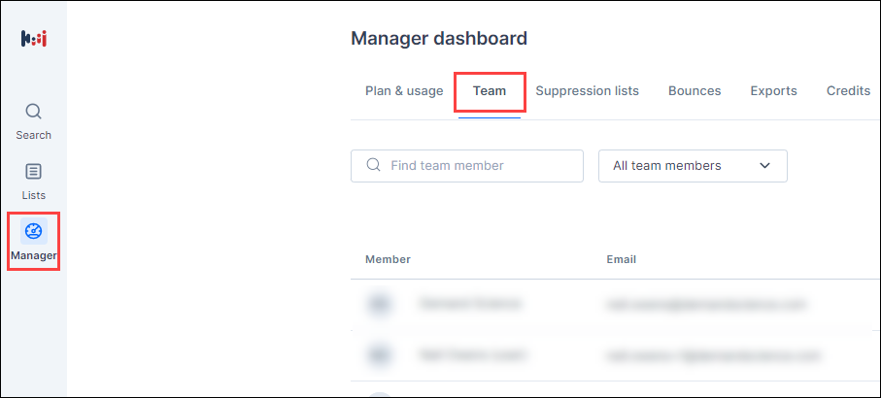The width and height of the screenshot is (881, 398).
Task: Click first blurred member avatar
Action: 379,304
